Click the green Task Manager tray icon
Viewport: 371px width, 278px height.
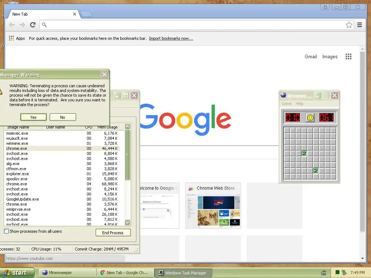pos(337,273)
